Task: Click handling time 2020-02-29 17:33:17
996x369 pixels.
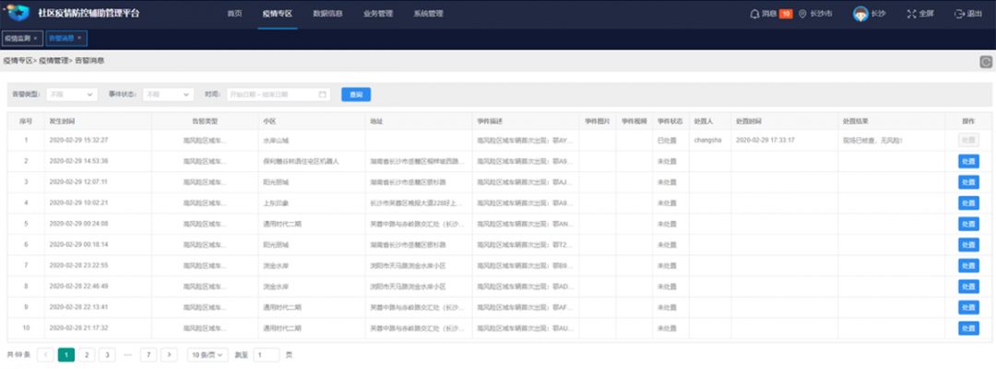Action: click(x=765, y=140)
